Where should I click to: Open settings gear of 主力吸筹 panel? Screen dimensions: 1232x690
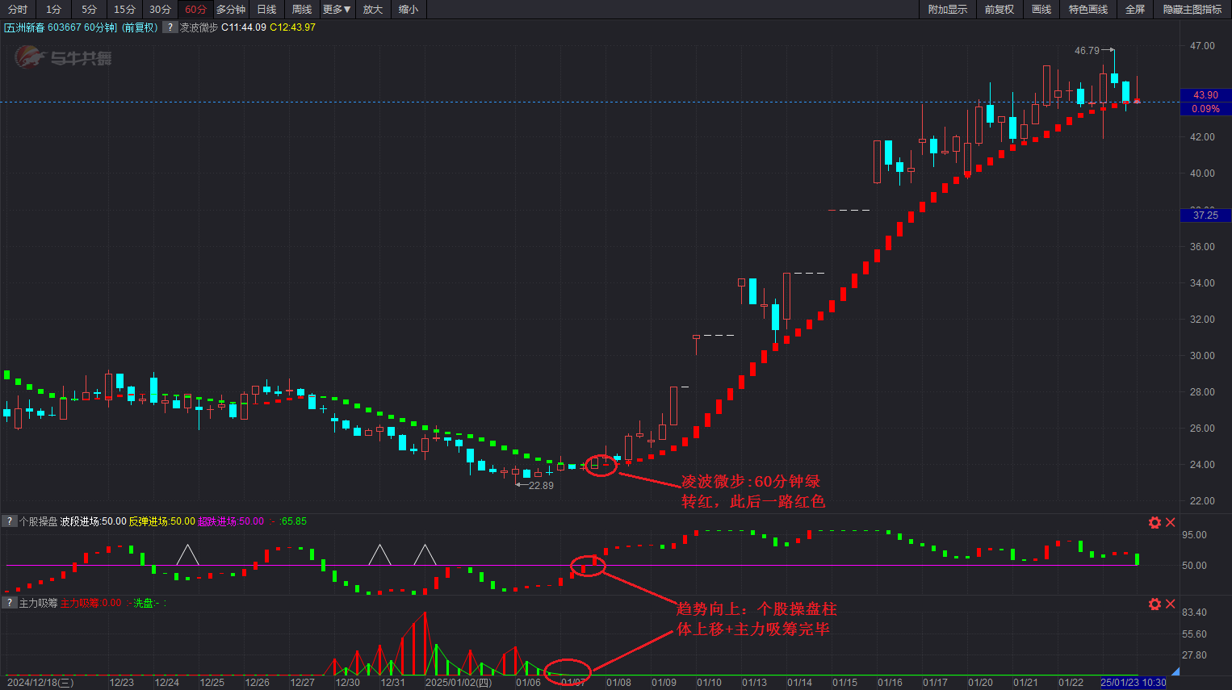pyautogui.click(x=1154, y=604)
